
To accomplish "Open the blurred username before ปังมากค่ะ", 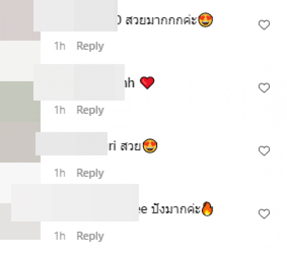I will tap(75, 202).
